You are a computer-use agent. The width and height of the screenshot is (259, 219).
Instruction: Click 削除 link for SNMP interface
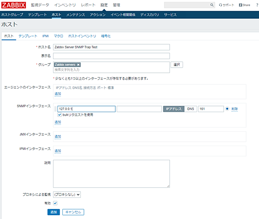(x=235, y=109)
